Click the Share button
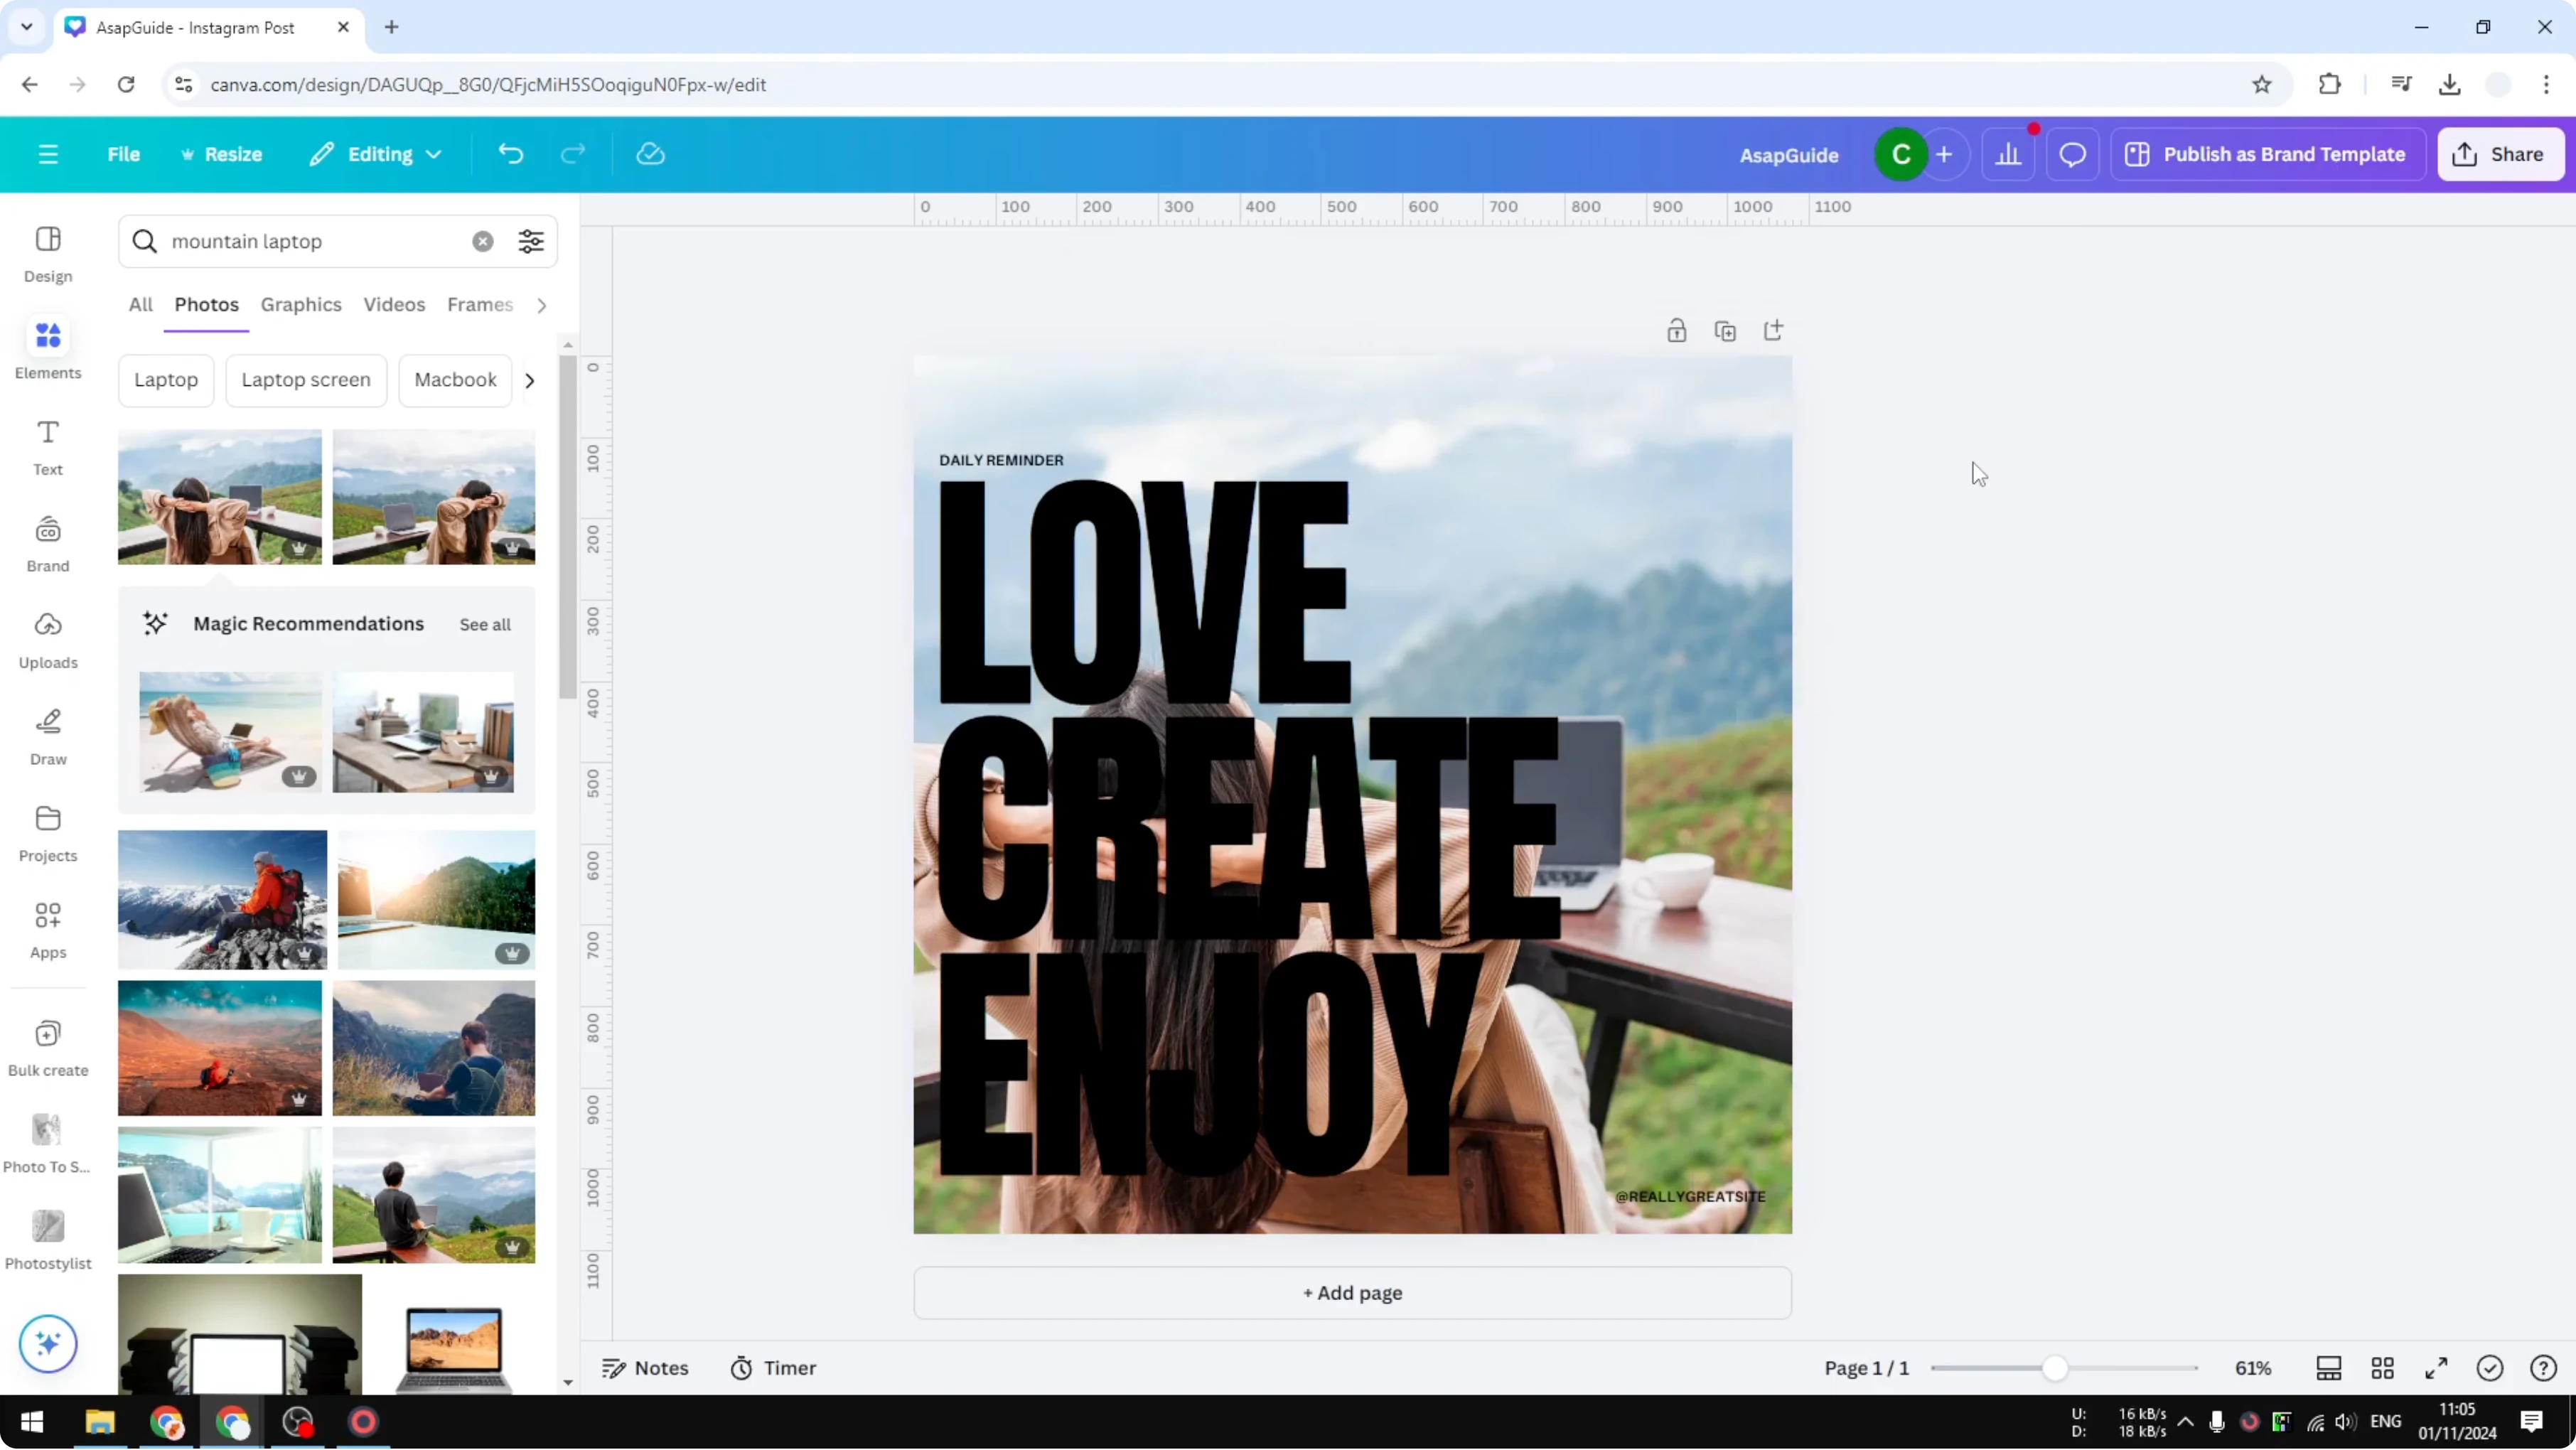Viewport: 2576px width, 1450px height. (x=2500, y=153)
